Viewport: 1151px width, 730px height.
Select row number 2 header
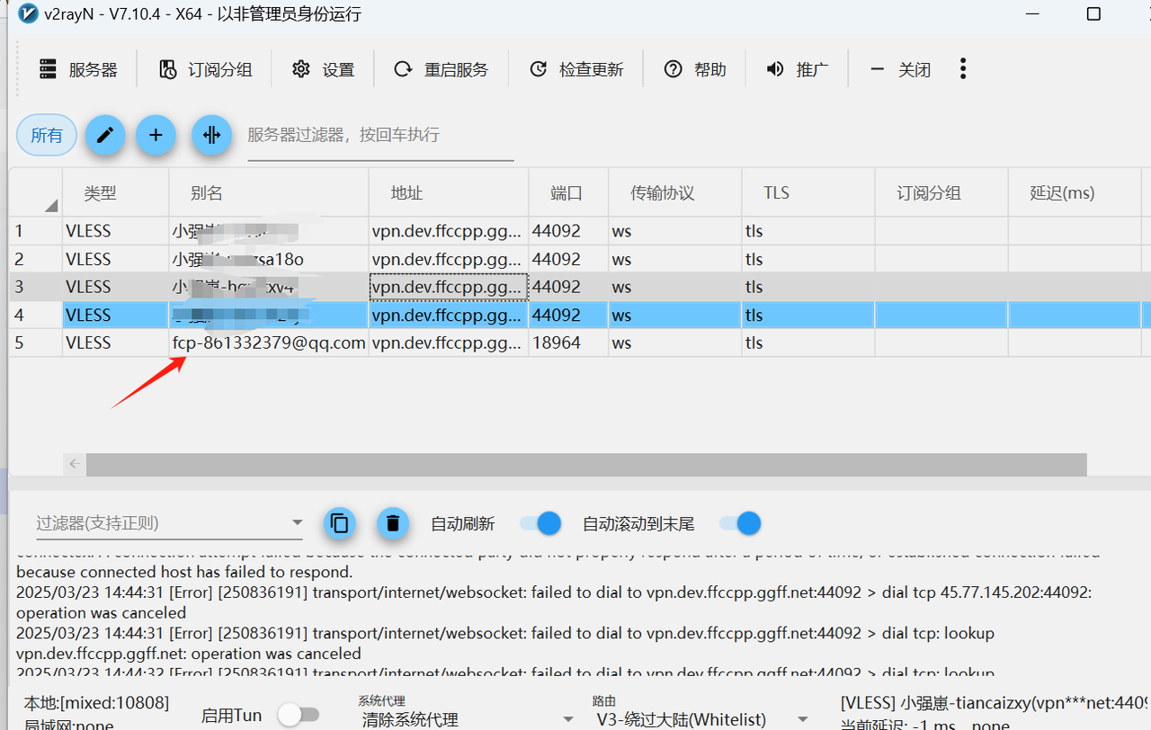click(x=36, y=259)
